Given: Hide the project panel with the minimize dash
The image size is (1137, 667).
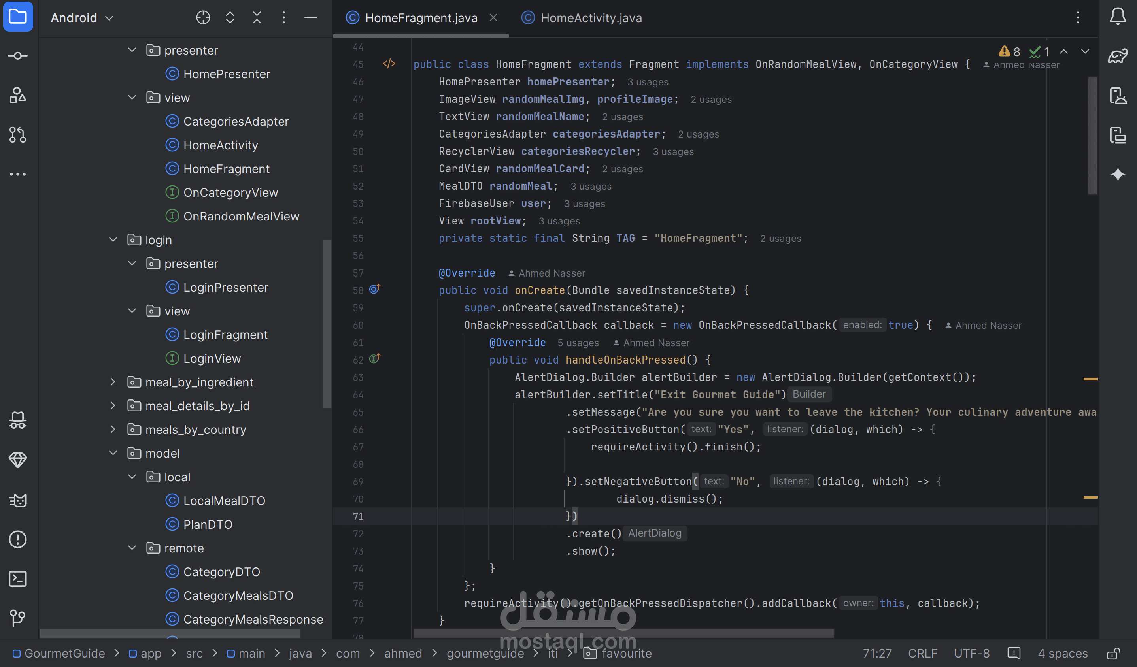Looking at the screenshot, I should click(x=310, y=18).
